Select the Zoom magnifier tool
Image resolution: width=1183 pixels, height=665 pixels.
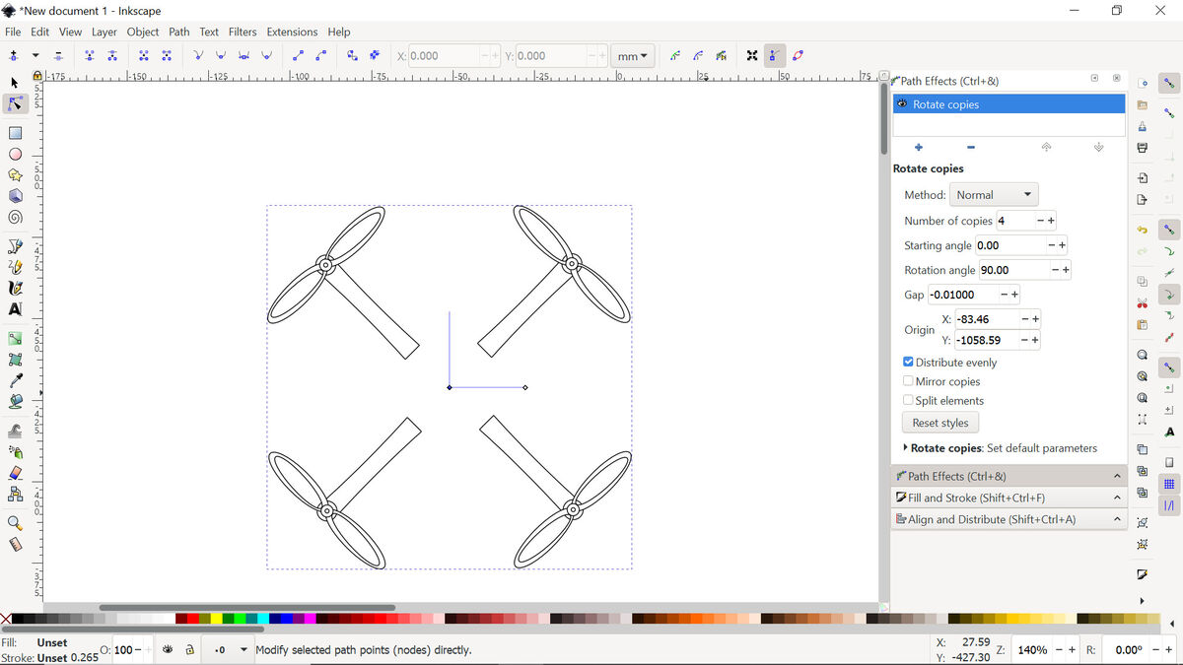click(15, 523)
